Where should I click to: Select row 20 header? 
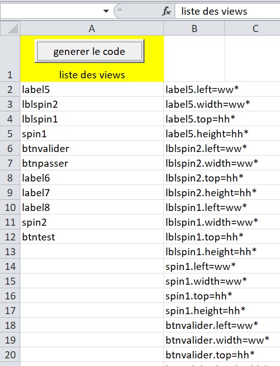10,355
